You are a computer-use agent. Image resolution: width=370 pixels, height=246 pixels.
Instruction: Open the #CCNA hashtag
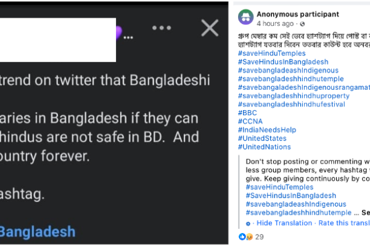(x=250, y=121)
